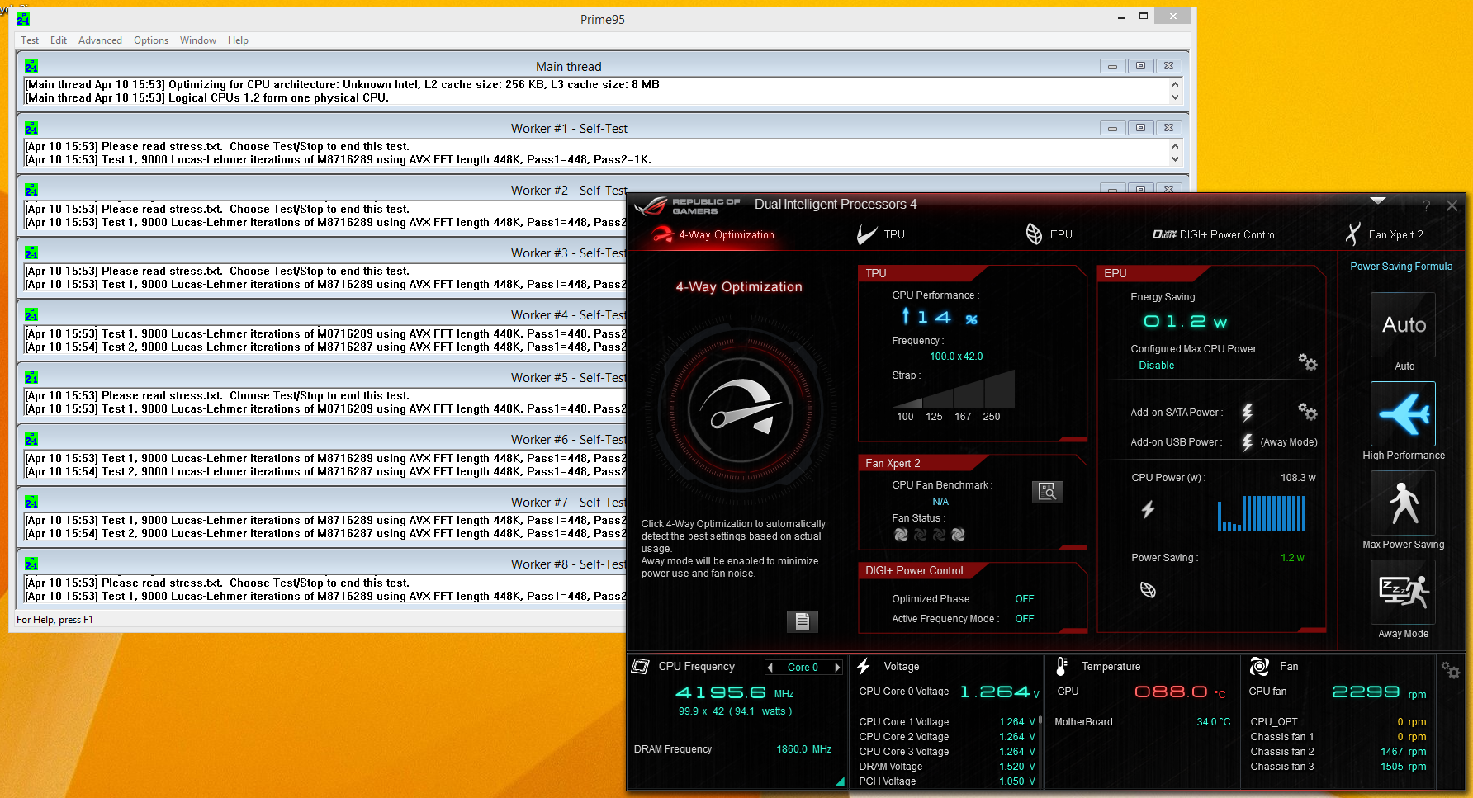Click the DRAM Voltage 1.520 V row
Image resolution: width=1473 pixels, height=798 pixels.
tap(946, 767)
